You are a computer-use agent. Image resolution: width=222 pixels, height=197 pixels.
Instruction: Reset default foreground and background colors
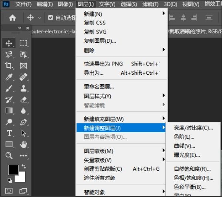tap(10, 180)
